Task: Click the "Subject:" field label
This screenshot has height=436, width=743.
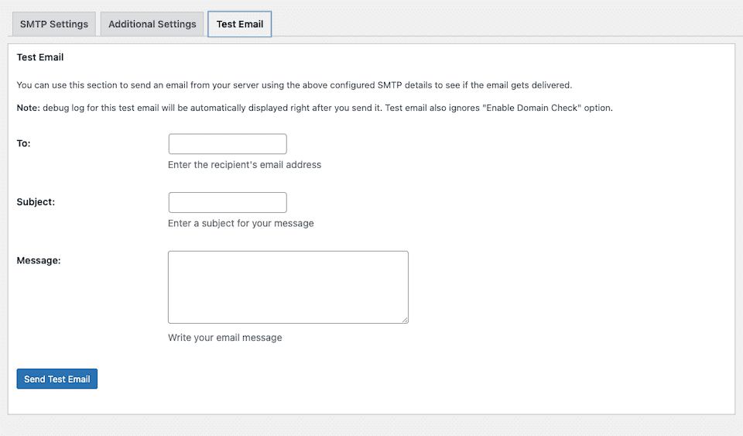Action: click(x=36, y=202)
